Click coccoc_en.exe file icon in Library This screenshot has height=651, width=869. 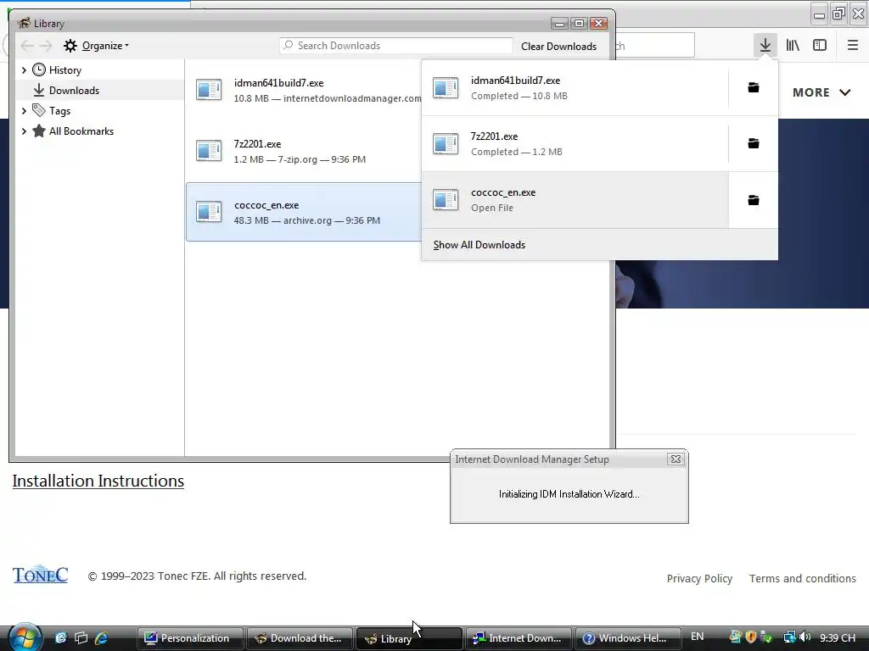click(x=209, y=211)
